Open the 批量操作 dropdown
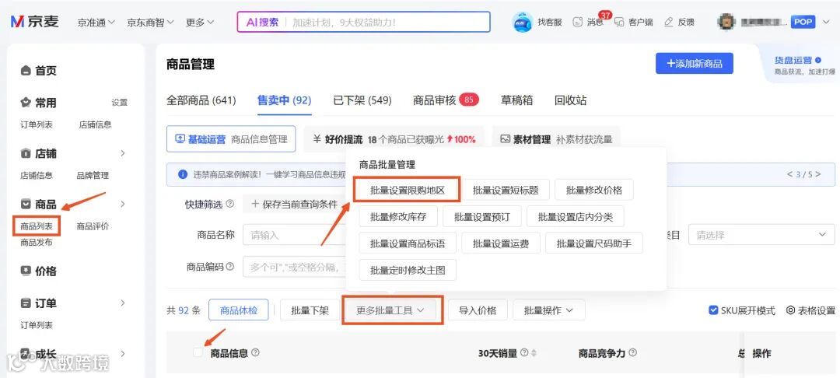Screen dimensions: 840x378 pyautogui.click(x=548, y=310)
